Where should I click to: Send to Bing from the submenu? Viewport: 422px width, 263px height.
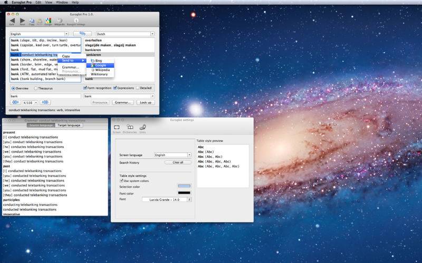[100, 60]
